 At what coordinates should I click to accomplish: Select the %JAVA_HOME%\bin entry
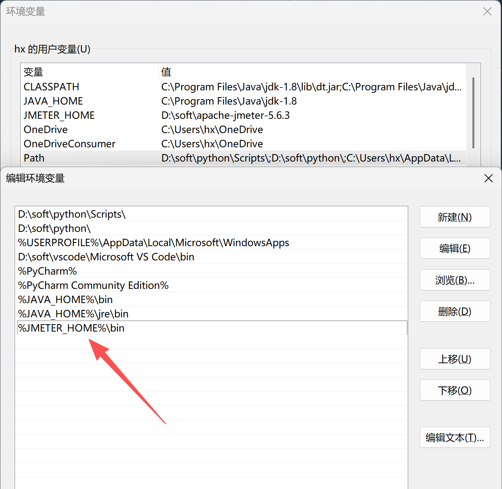point(212,299)
